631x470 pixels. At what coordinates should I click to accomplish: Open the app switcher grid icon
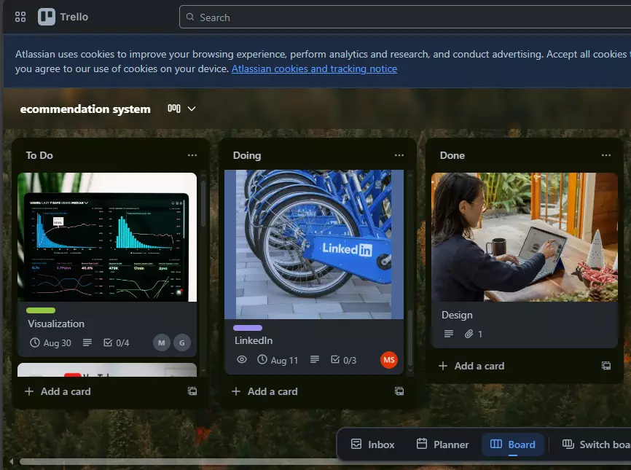[x=20, y=17]
